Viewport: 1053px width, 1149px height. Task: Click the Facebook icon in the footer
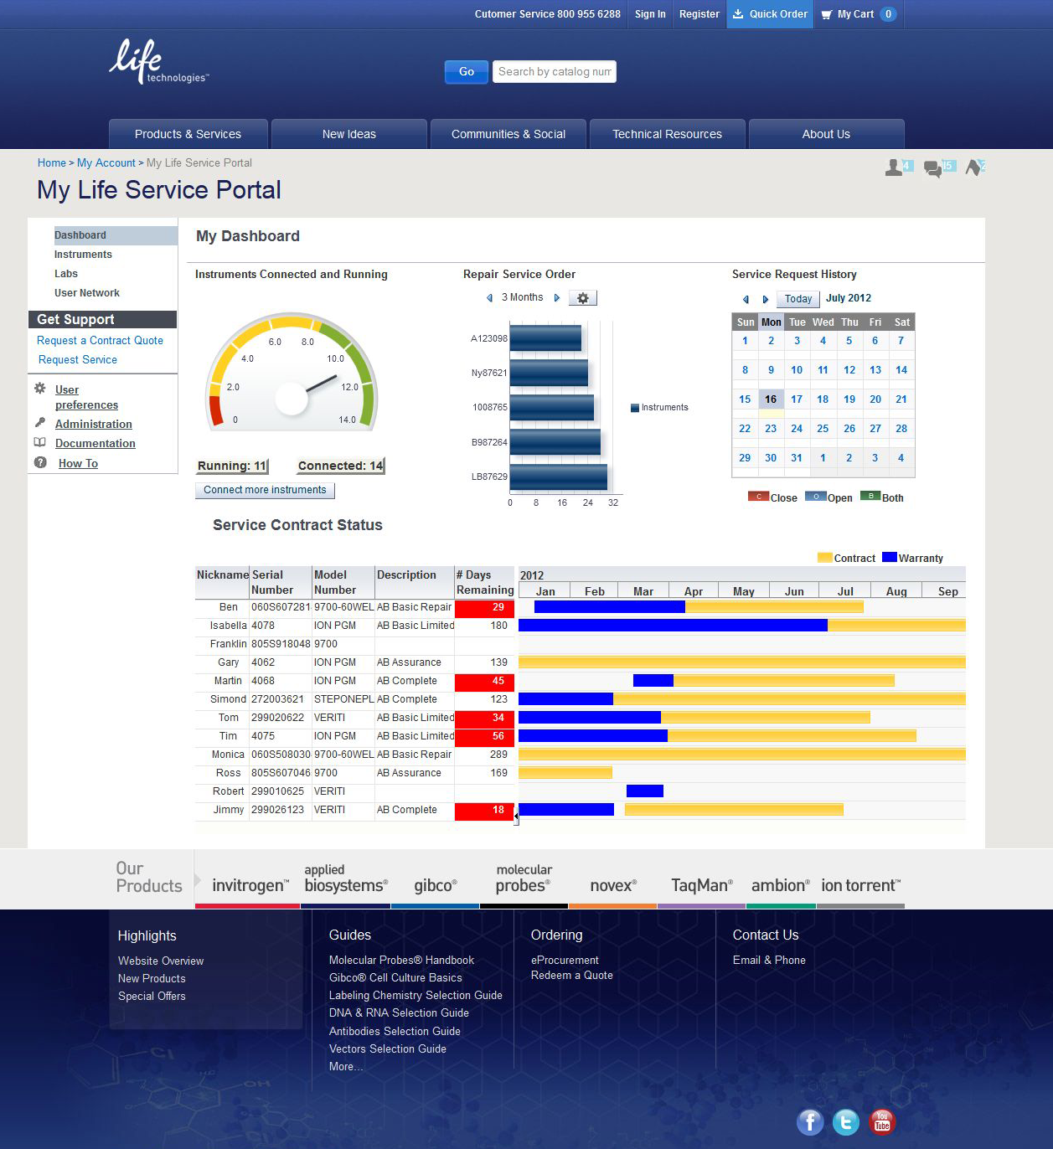[809, 1121]
